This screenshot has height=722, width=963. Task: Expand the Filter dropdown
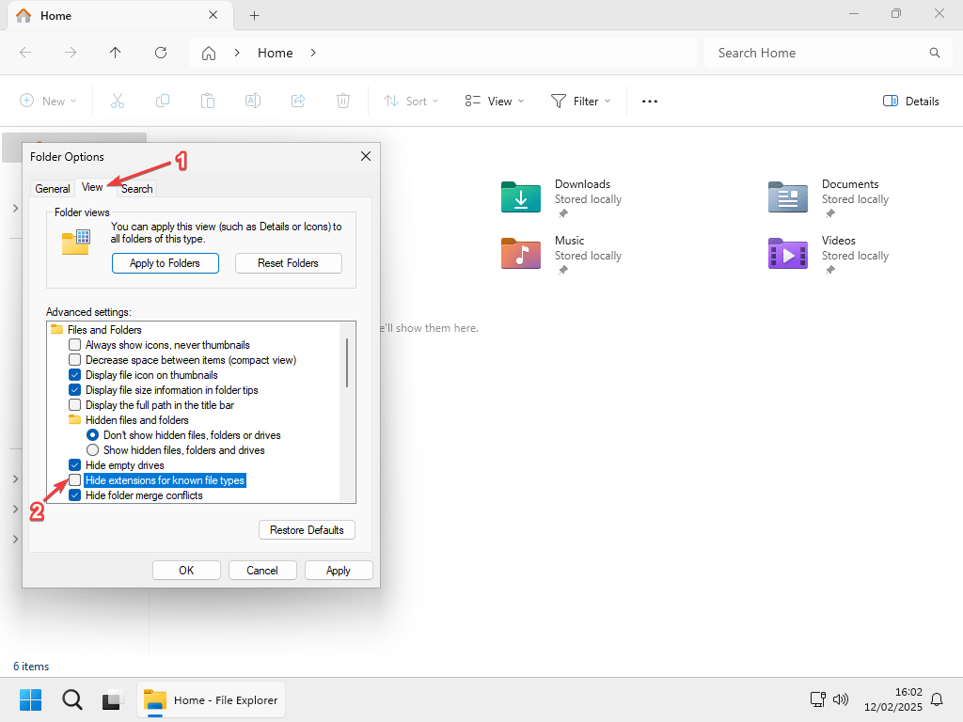click(x=580, y=101)
